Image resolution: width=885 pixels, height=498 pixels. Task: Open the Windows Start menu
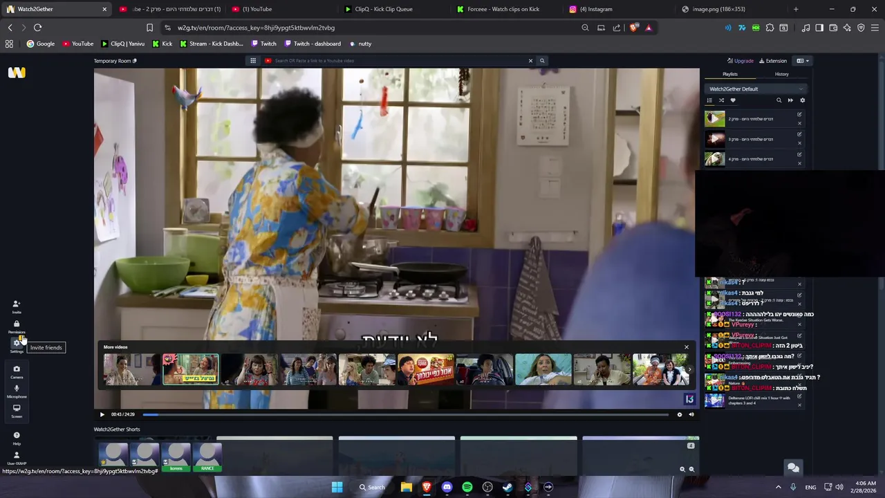tap(337, 487)
